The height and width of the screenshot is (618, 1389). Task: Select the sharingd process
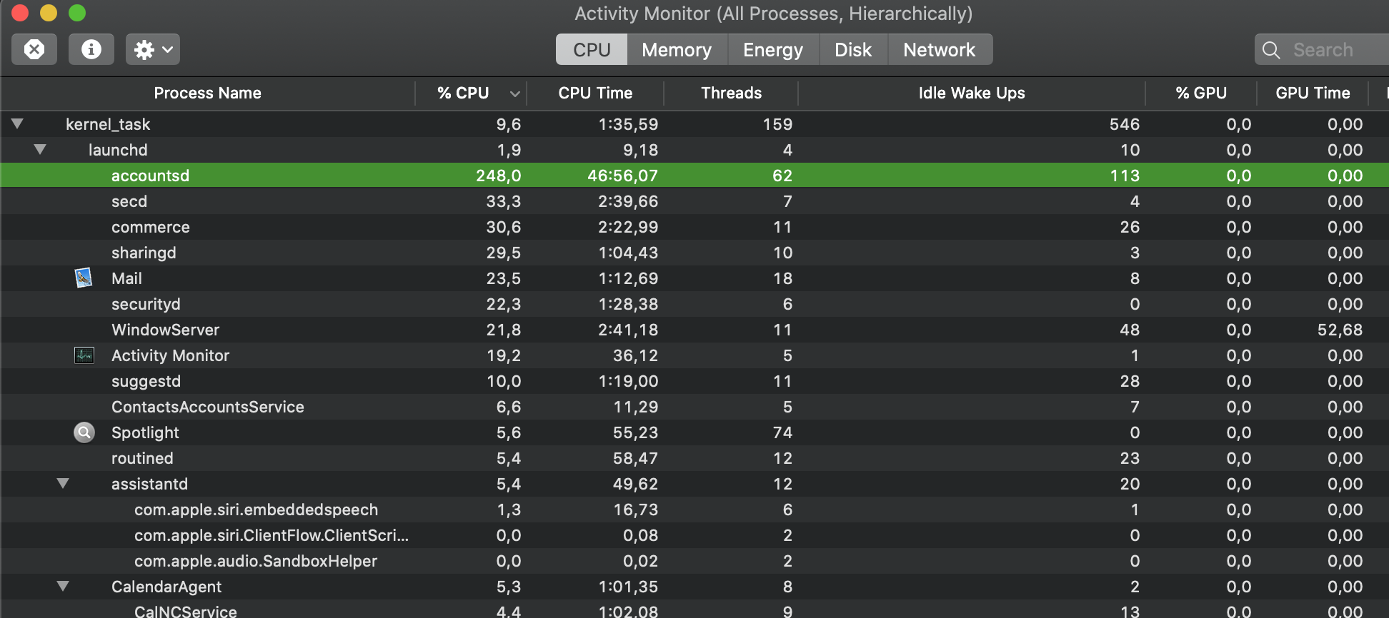(694, 252)
